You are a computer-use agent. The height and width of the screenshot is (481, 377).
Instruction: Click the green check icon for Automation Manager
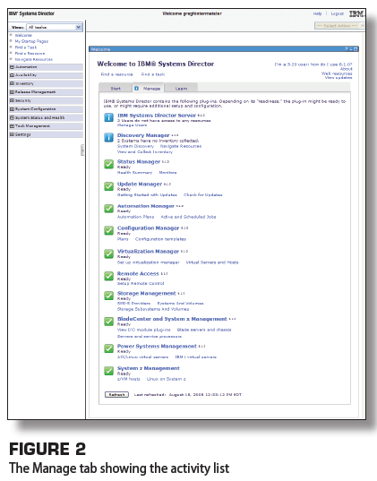pyautogui.click(x=109, y=209)
